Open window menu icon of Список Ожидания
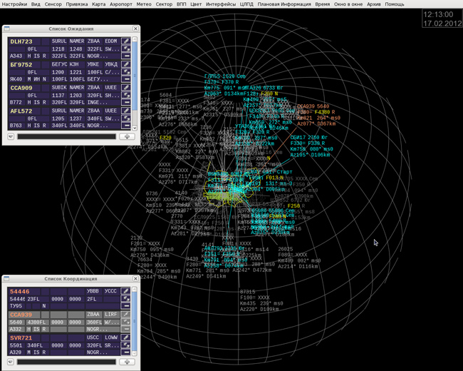This screenshot has width=463, height=371. point(7,29)
